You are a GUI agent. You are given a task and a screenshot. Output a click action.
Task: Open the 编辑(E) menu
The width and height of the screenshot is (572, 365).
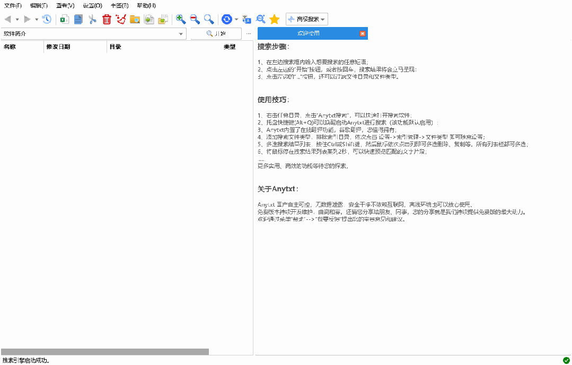pyautogui.click(x=39, y=5)
